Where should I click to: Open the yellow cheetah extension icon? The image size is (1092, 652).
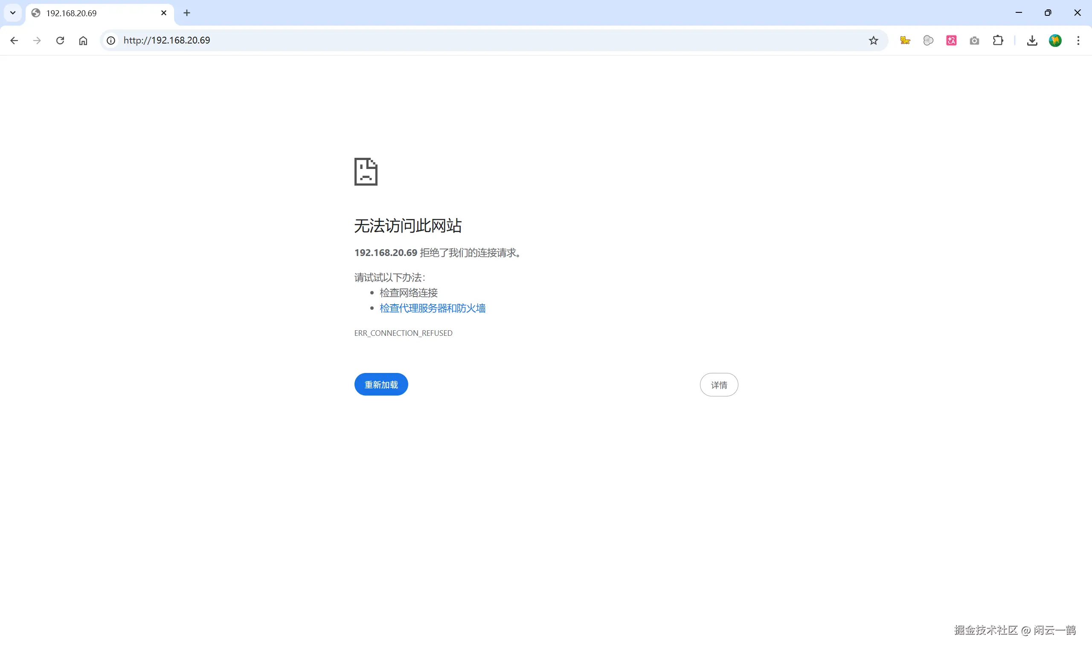[905, 41]
